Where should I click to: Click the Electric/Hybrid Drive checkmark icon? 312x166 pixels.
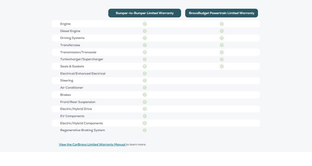click(x=145, y=109)
